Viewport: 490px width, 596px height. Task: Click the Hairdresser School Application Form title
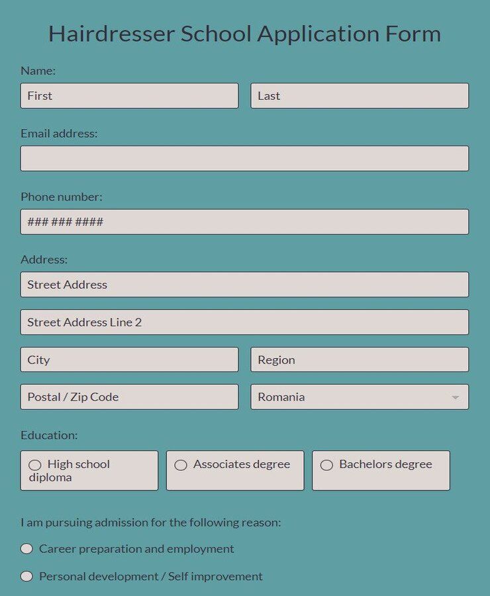244,34
